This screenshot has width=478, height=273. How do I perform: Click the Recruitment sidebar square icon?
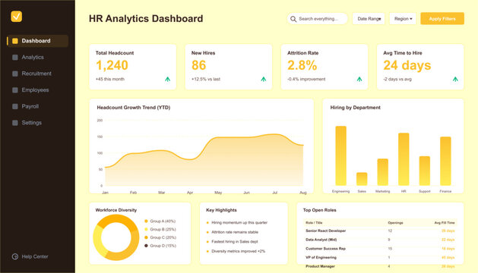15,74
